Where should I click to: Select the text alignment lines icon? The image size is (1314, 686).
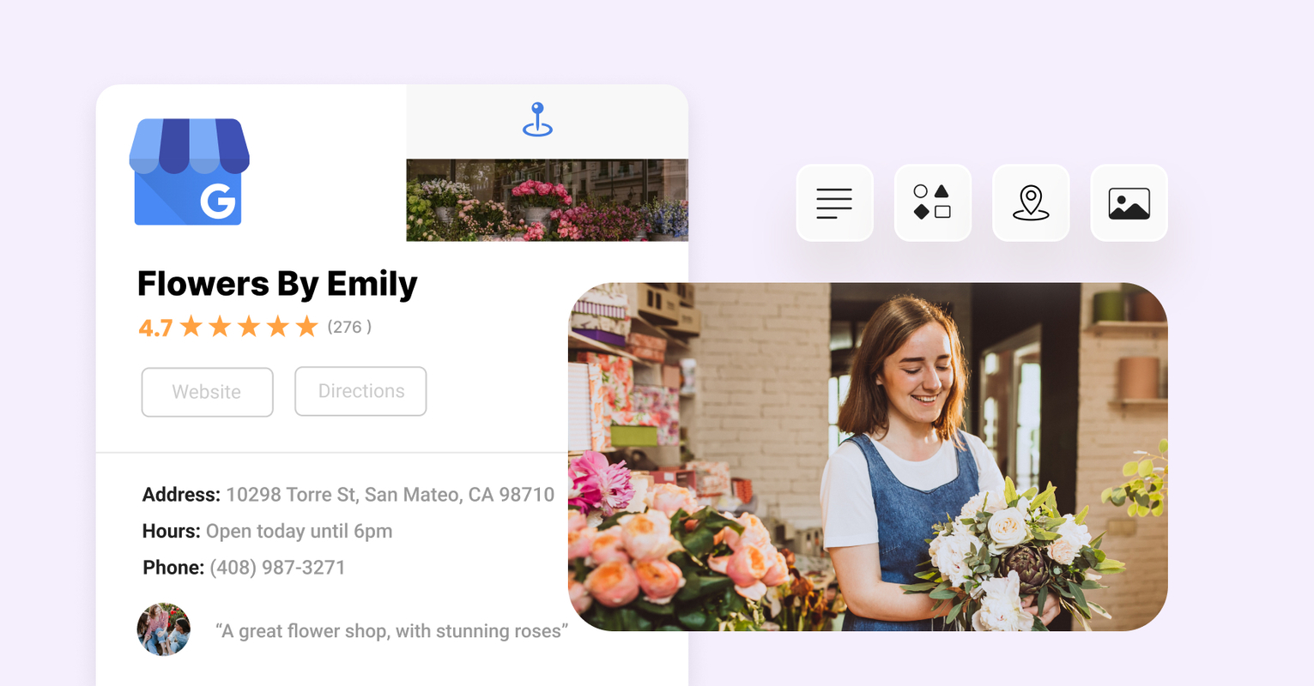(833, 202)
